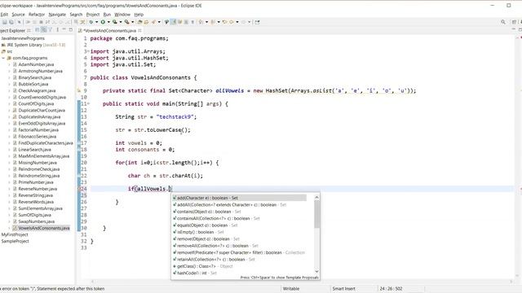This screenshot has width=522, height=293.
Task: Place cursor in the "techstack9" string
Action: tap(176, 117)
